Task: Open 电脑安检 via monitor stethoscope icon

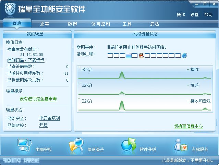Action: [25, 145]
